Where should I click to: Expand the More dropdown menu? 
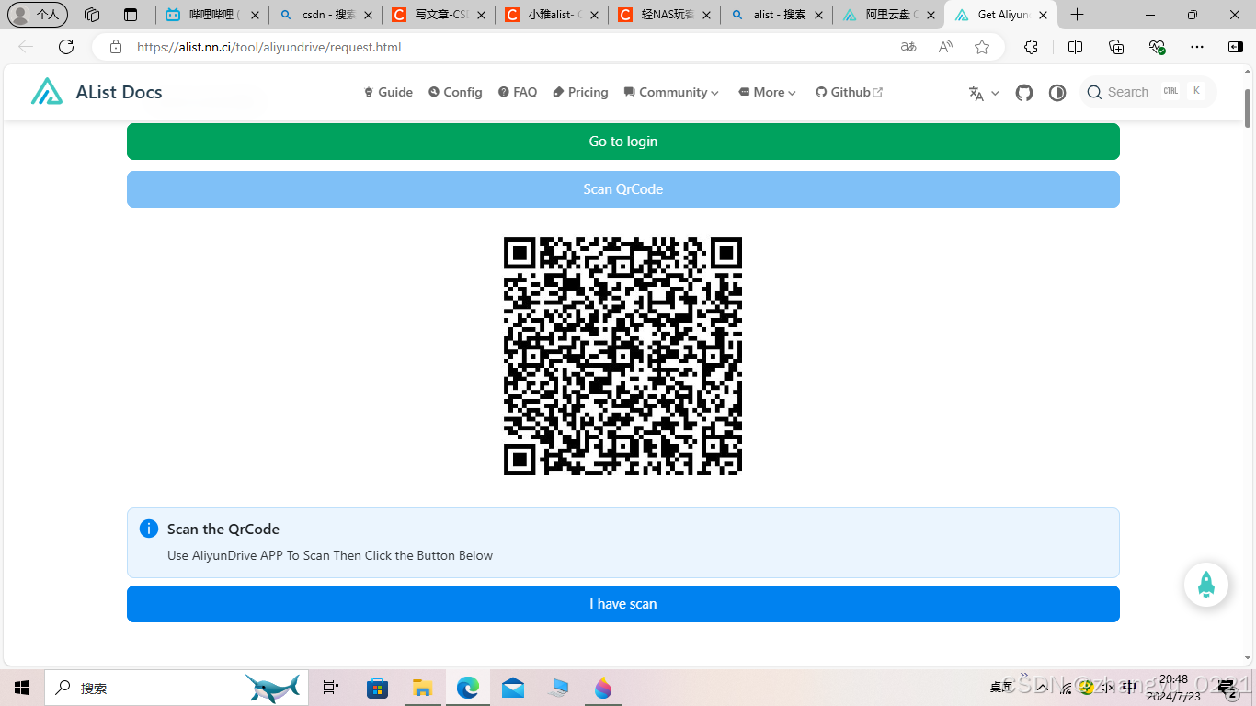[767, 92]
